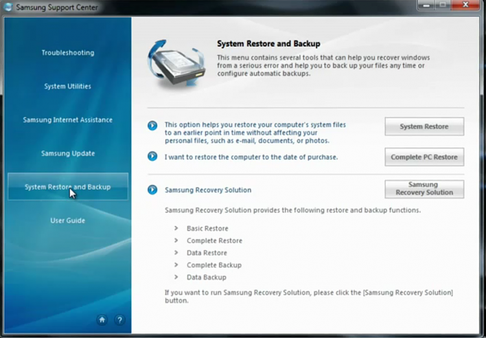Click the 'Data Restore' list text
The image size is (486, 338).
207,253
